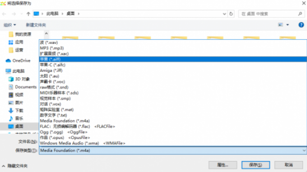This screenshot has width=307, height=172.
Task: Choose 作品 (*.opus) format
Action: [173, 138]
